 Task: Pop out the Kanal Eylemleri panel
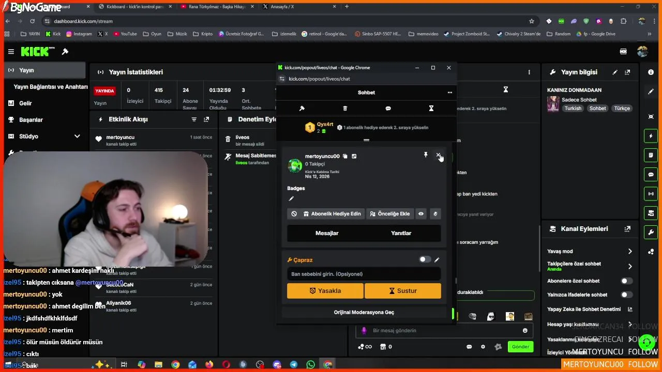pyautogui.click(x=627, y=229)
